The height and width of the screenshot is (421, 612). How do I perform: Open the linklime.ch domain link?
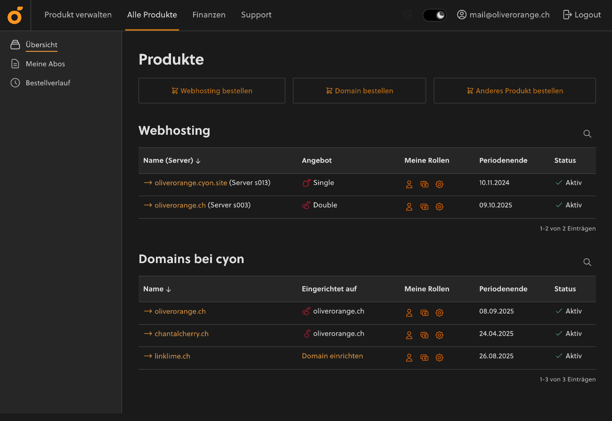click(x=172, y=356)
